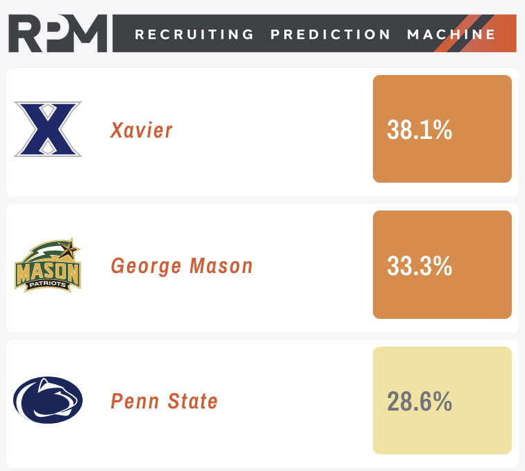Image resolution: width=525 pixels, height=471 pixels.
Task: Select the 28.6% yellow prediction box
Action: point(442,400)
